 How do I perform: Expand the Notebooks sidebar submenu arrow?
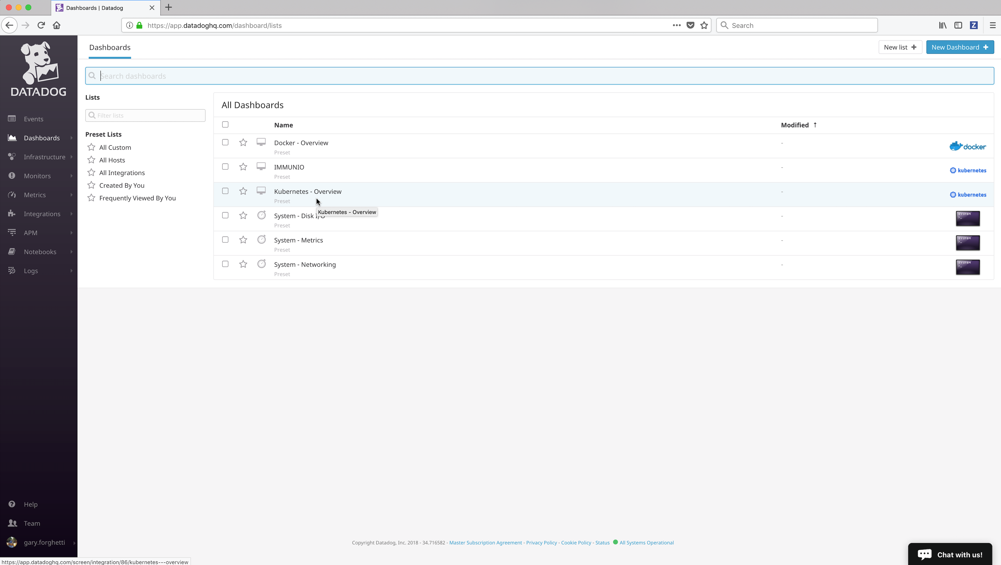(72, 252)
